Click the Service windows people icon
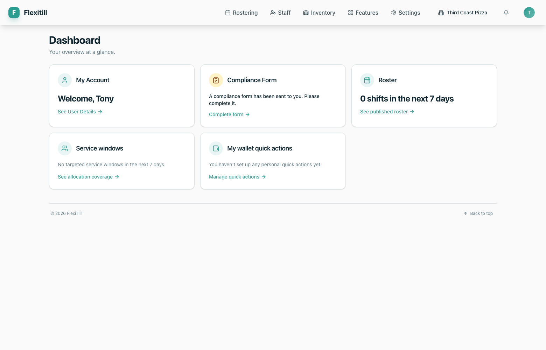The height and width of the screenshot is (350, 546). 65,148
